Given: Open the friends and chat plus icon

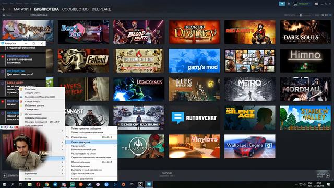Looking at the screenshot, I should coord(328,175).
